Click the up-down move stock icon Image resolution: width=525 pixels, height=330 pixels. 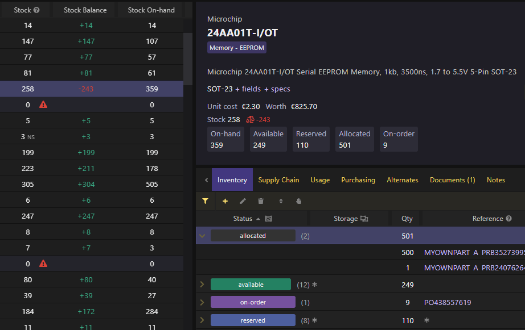[x=281, y=201]
